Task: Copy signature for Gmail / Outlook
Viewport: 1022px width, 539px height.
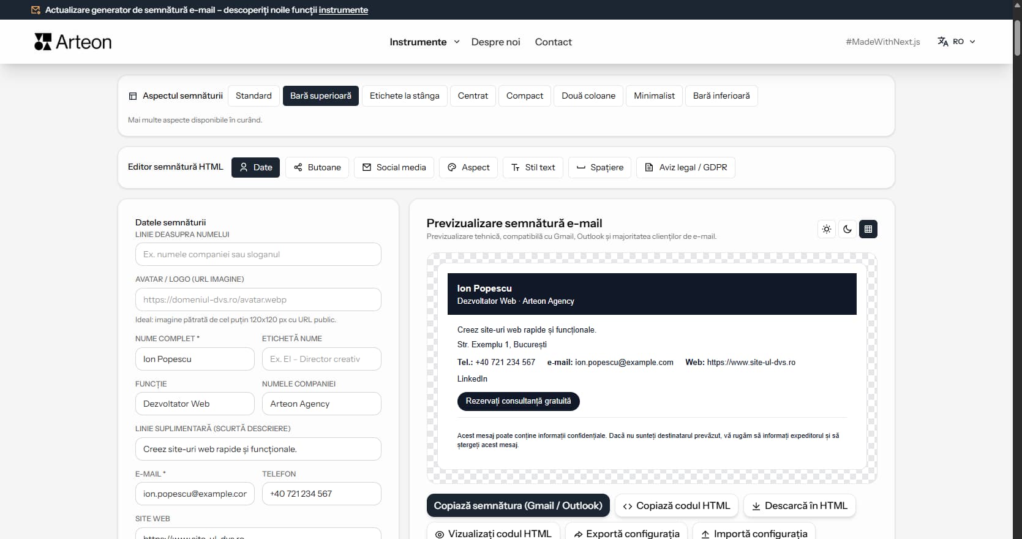Action: click(x=518, y=505)
